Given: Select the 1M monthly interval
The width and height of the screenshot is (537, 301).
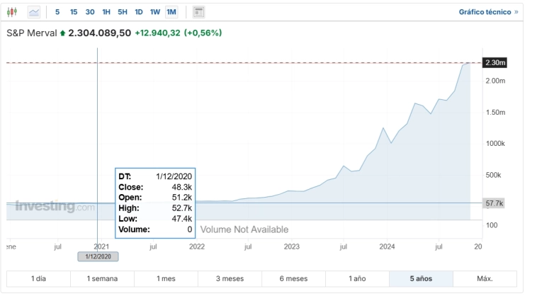Looking at the screenshot, I should 171,12.
